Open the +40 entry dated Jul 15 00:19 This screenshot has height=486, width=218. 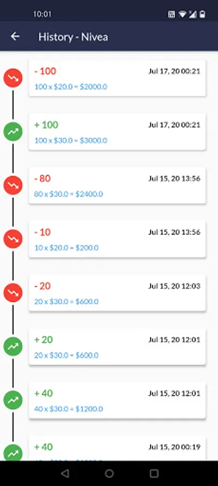click(x=117, y=448)
